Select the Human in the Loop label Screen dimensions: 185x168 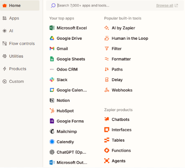coord(130,39)
